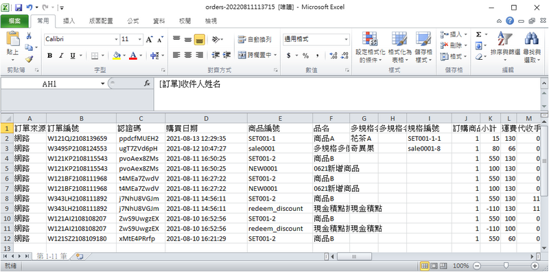Expand the alignment group dialog launcher
Screen dimensions: 549x272
pos(276,70)
